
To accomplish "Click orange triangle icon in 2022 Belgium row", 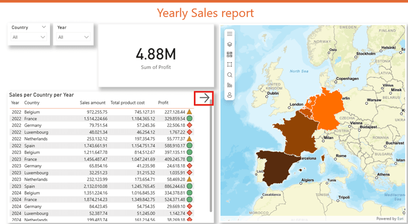I will coord(190,112).
